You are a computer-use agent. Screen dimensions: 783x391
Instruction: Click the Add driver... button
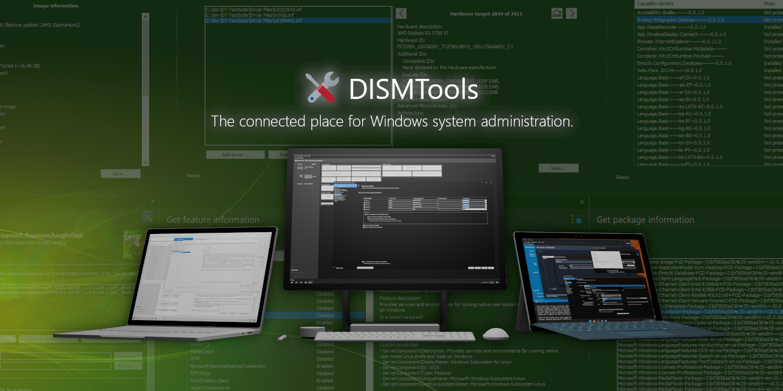point(236,155)
